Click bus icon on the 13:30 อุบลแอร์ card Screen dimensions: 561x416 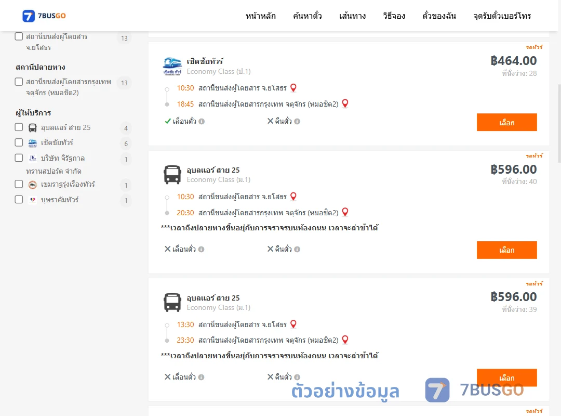(172, 303)
